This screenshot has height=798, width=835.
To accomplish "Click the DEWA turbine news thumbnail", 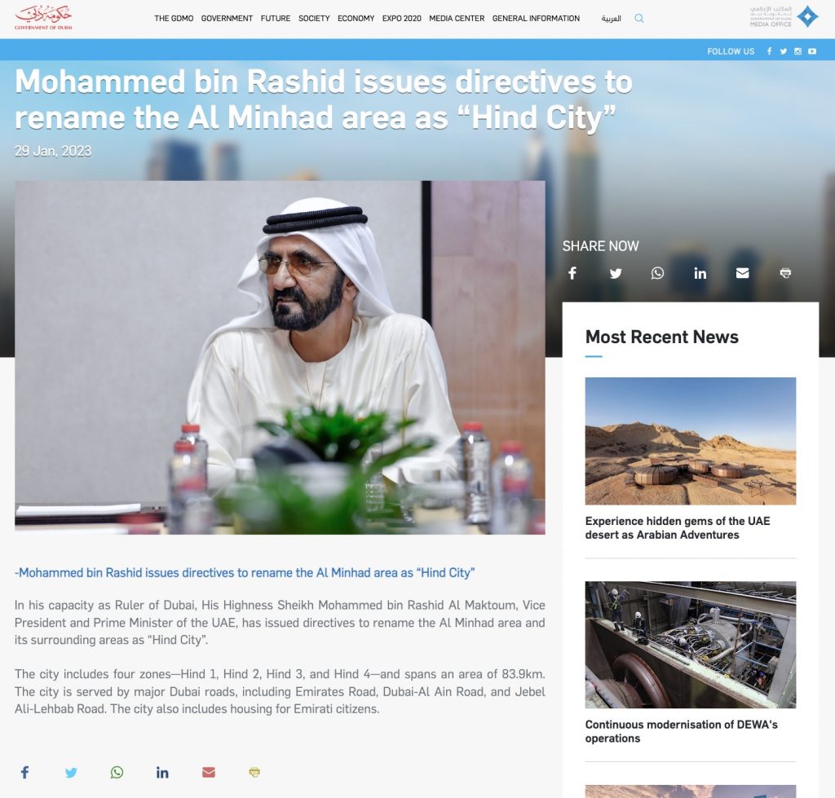I will [x=690, y=644].
